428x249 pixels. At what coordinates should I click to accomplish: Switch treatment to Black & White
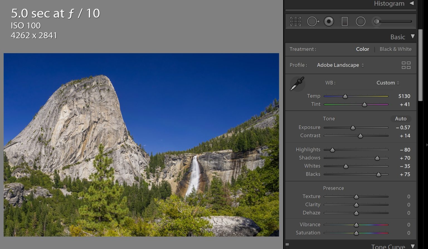(395, 49)
